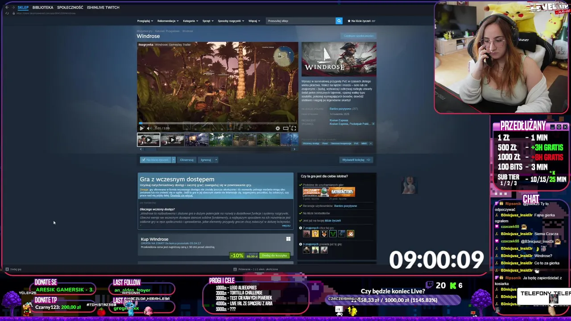571x321 pixels.
Task: Go forward with Steam forward arrow
Action: click(x=12, y=8)
